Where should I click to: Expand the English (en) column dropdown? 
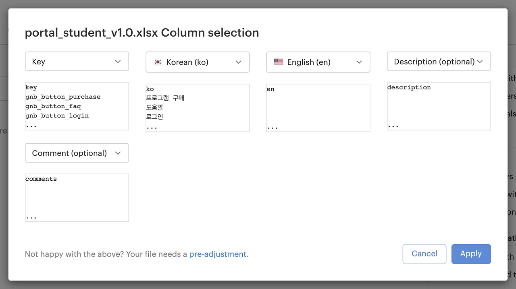point(318,62)
